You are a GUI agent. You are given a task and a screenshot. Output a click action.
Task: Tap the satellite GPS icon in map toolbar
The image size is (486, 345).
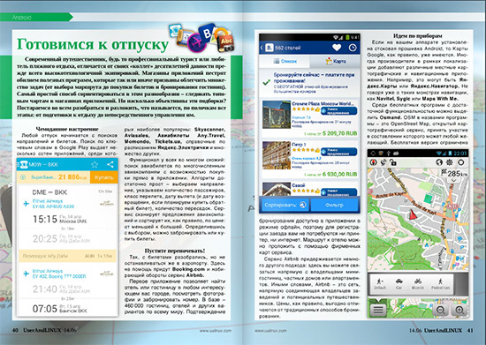(383, 162)
